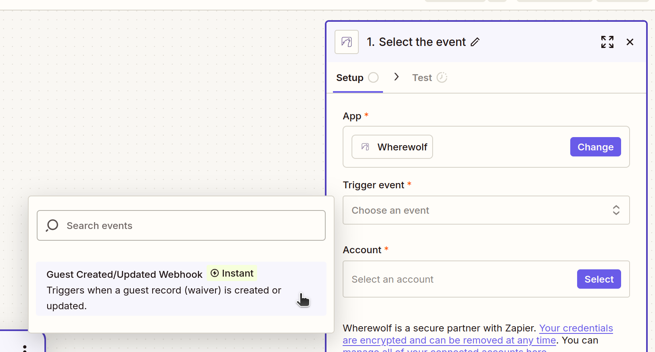This screenshot has width=655, height=352.
Task: Click the search magnifier icon
Action: [52, 225]
